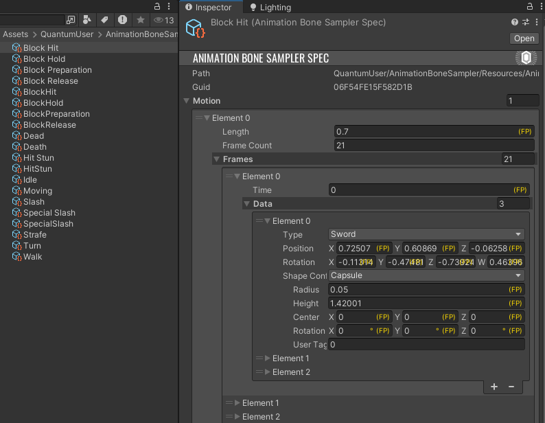Click the Idle asset icon

(16, 180)
